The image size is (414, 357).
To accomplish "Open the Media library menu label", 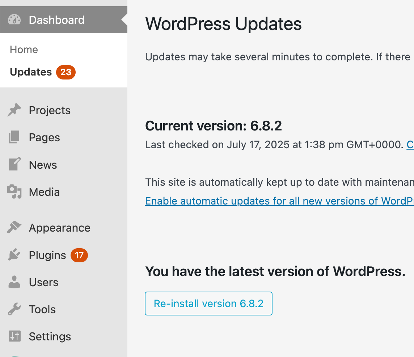I will 44,192.
